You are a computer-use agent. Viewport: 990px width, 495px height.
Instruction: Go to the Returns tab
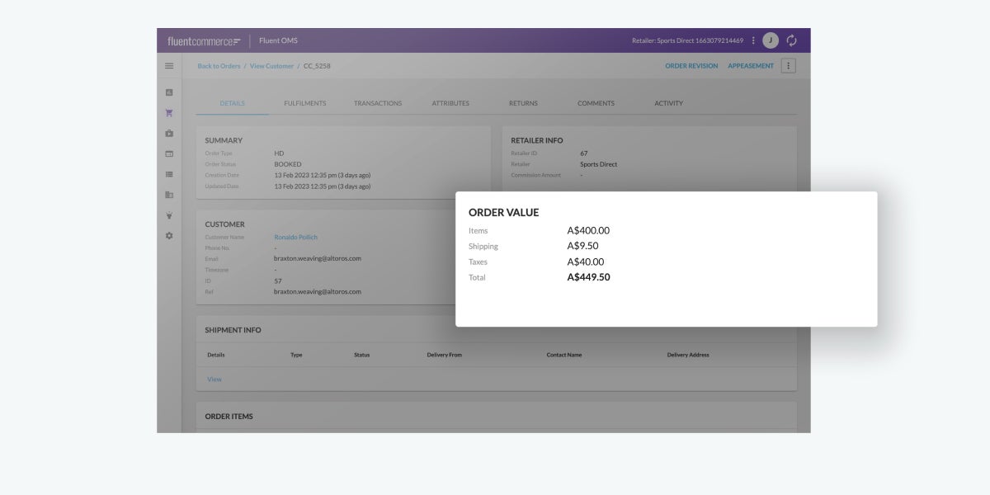click(x=523, y=103)
